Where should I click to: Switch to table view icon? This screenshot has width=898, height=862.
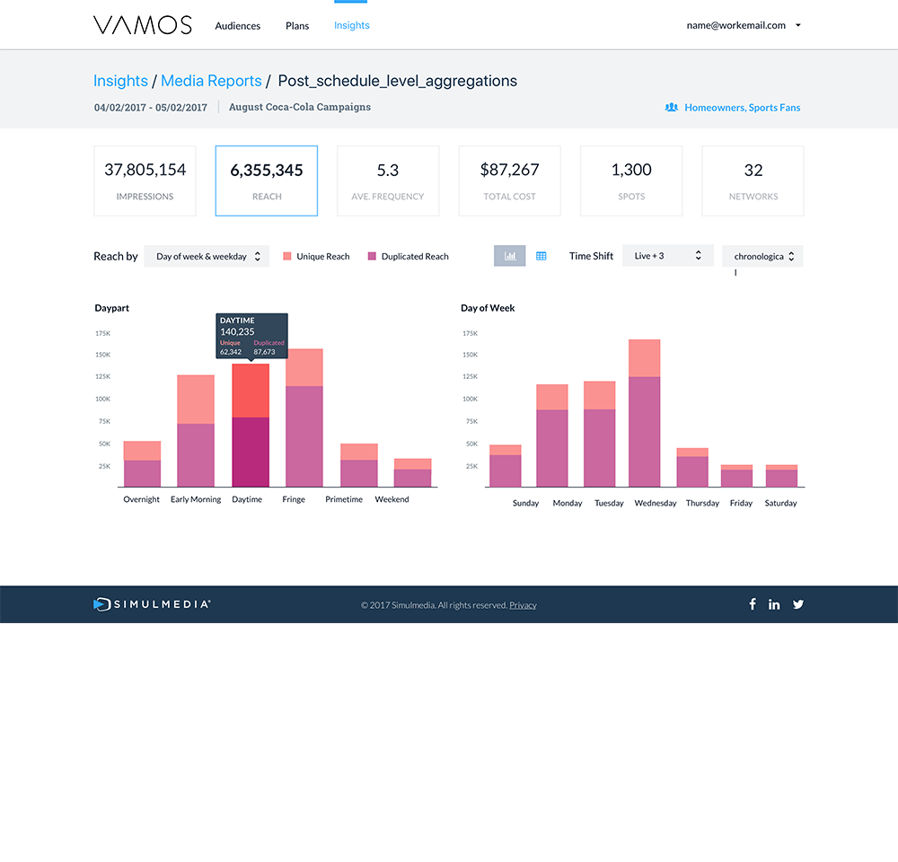(541, 256)
